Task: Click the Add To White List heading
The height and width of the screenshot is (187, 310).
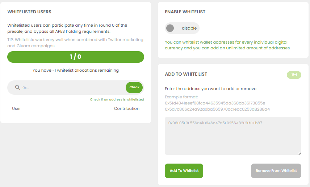Action: [186, 74]
